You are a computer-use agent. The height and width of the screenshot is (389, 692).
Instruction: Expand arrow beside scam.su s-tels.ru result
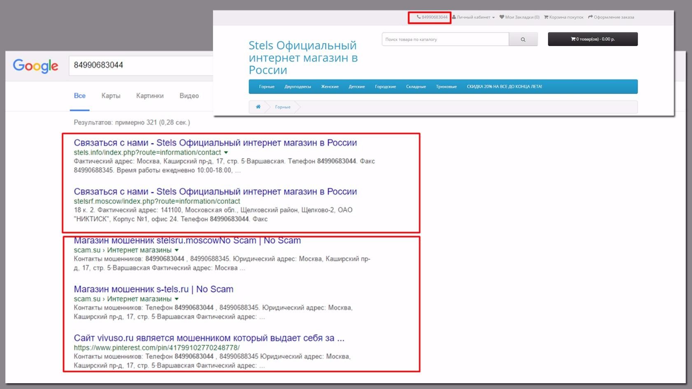pyautogui.click(x=177, y=299)
